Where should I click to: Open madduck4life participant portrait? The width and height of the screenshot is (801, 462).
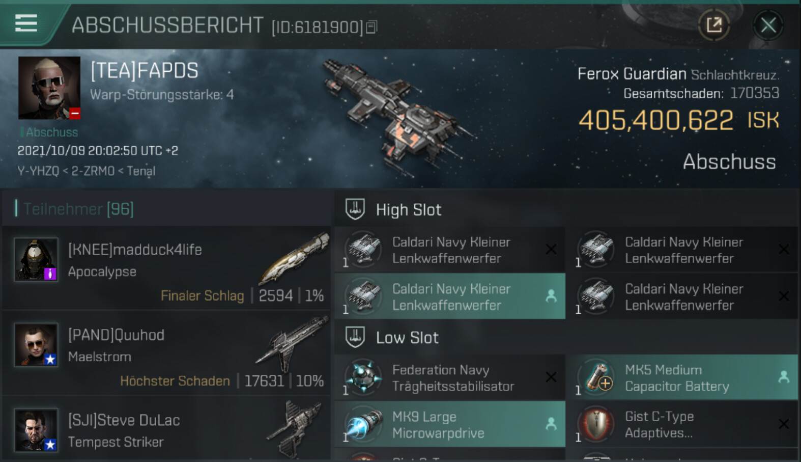[36, 259]
